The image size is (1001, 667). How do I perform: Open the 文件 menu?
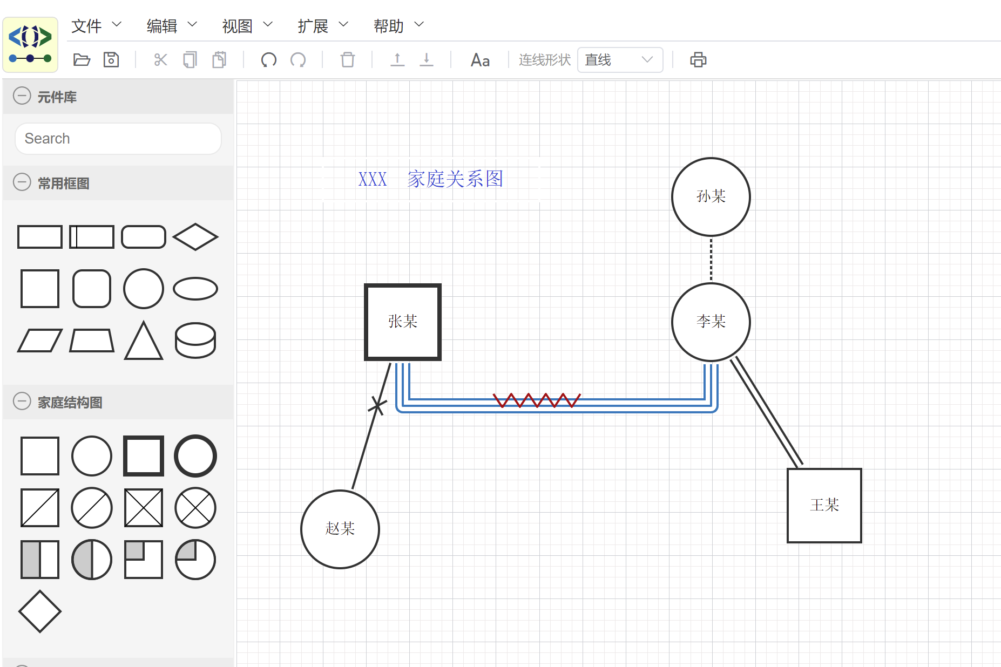[x=96, y=25]
